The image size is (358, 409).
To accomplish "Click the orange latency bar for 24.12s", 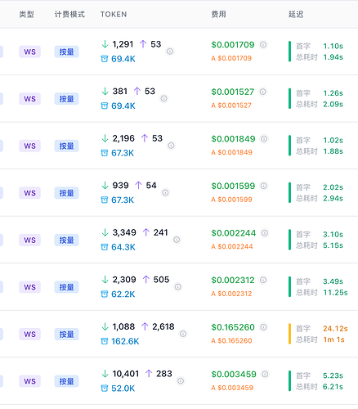I will [289, 334].
